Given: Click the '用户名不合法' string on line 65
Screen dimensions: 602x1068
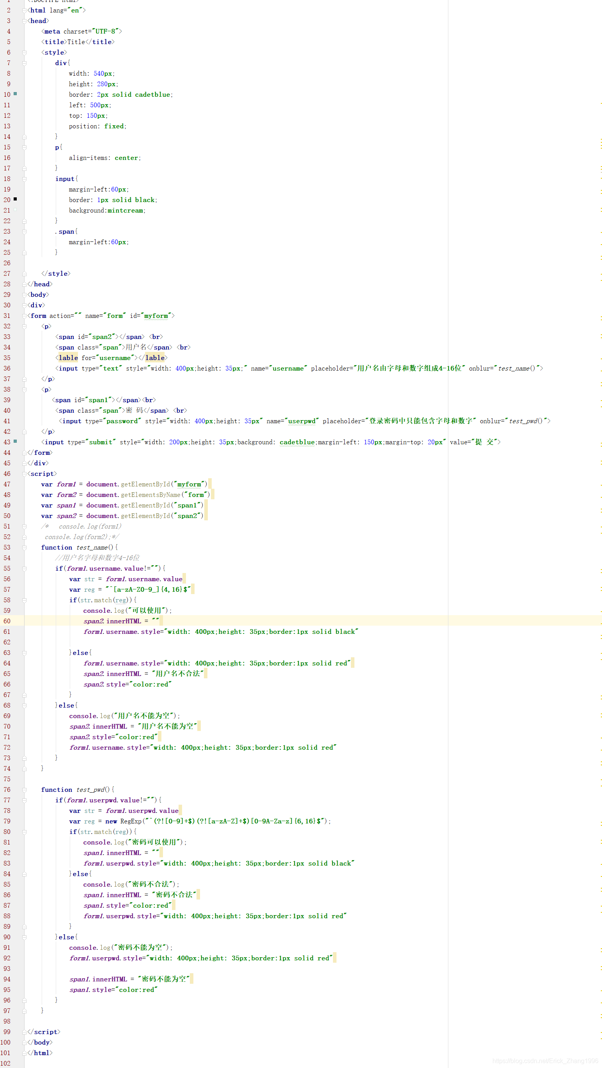Looking at the screenshot, I should (178, 674).
